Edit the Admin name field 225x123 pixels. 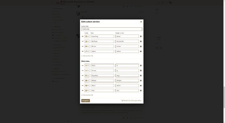(102, 51)
